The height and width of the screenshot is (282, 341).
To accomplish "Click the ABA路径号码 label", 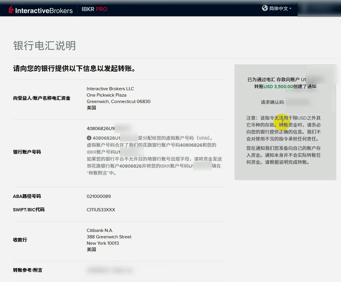I will [27, 196].
